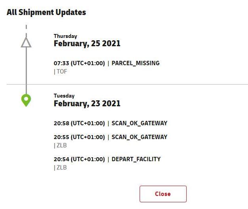Click the green location pin icon
248x209 pixels.
[x=26, y=100]
